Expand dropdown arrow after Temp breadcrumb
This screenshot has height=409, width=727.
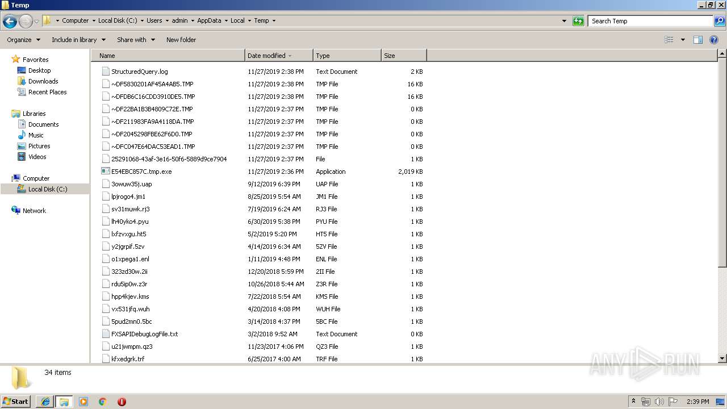click(x=274, y=20)
